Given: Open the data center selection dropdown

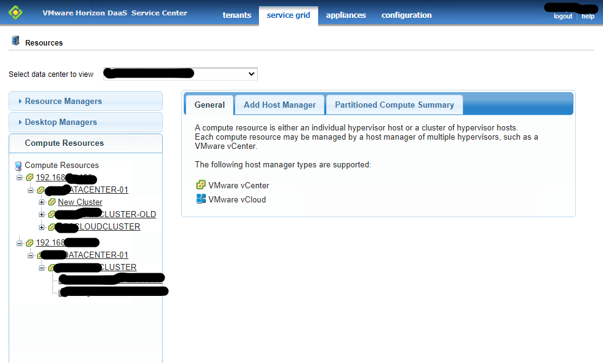Looking at the screenshot, I should (x=181, y=74).
